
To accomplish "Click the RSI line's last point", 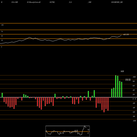I will pyautogui.click(x=121, y=35).
